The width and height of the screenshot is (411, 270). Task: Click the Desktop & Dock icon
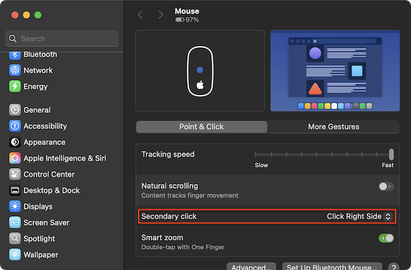[15, 190]
